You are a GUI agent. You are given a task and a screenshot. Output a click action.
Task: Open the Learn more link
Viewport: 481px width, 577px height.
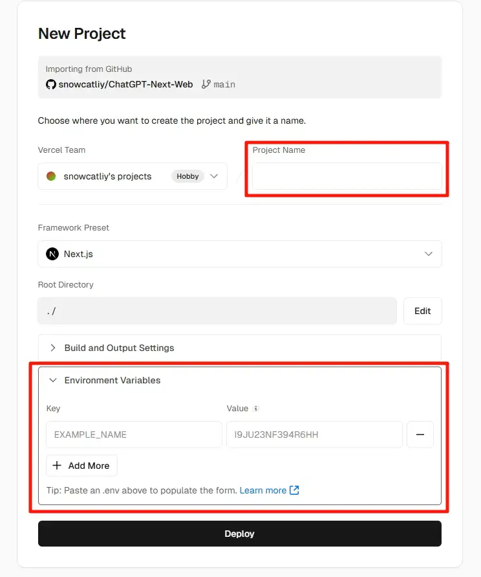262,490
